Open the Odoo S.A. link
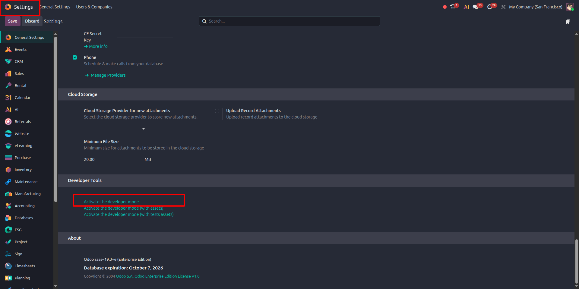The image size is (579, 289). (x=125, y=276)
